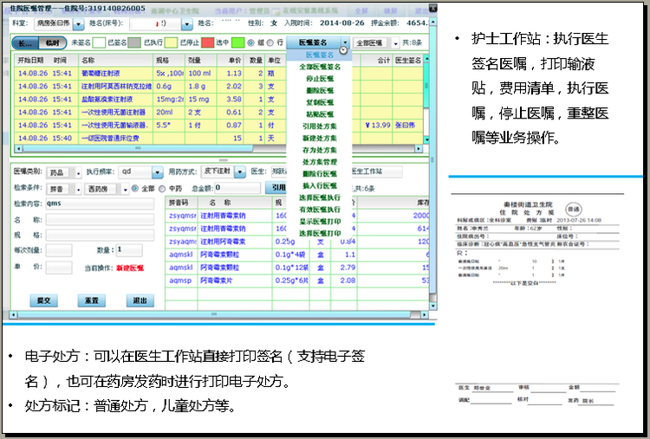Viewport: 650px width, 439px height.
Task: Open the 执行频率 qd dropdown arrow
Action: point(157,172)
